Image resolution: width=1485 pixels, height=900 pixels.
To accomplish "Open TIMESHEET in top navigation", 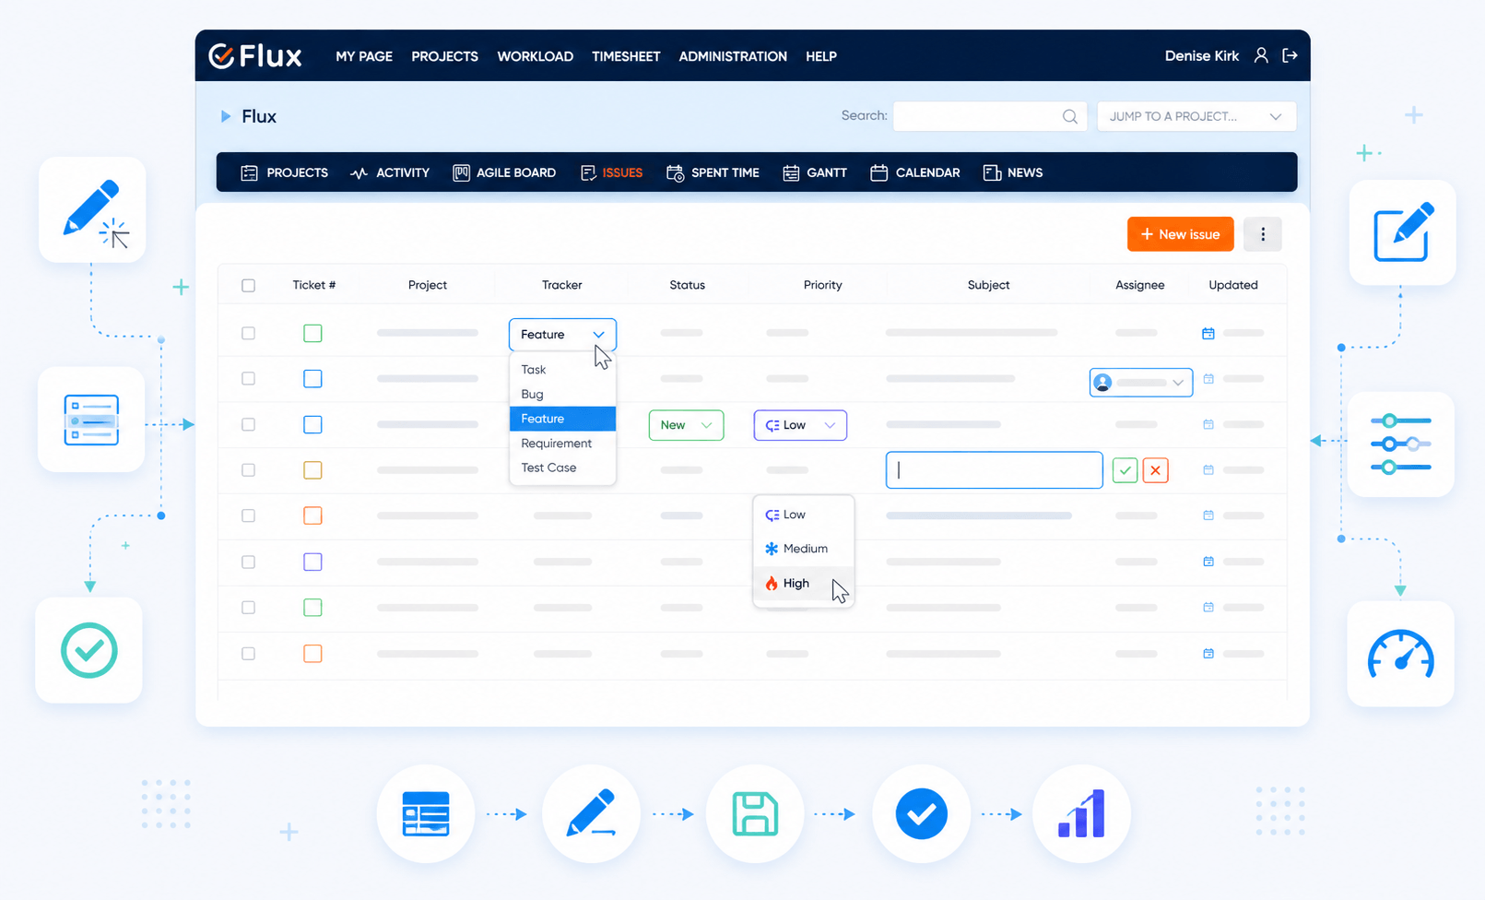I will [626, 56].
